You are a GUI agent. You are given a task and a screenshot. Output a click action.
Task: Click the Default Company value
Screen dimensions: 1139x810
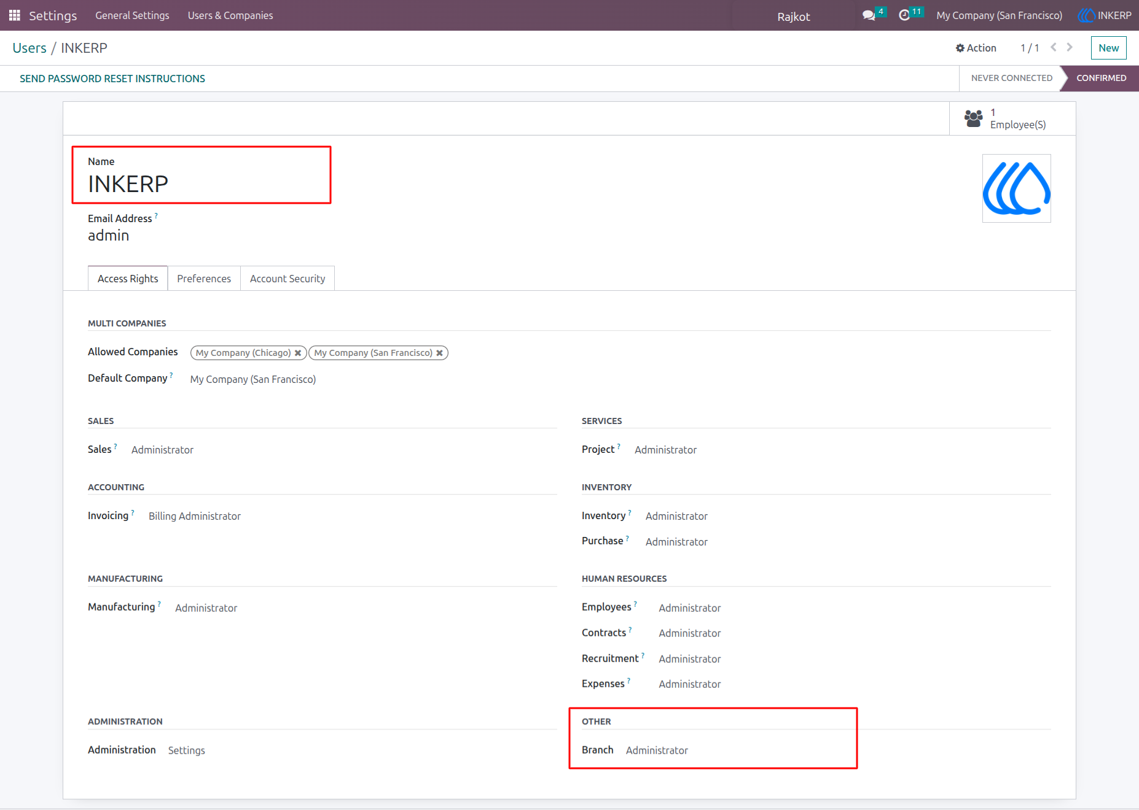pyautogui.click(x=253, y=379)
